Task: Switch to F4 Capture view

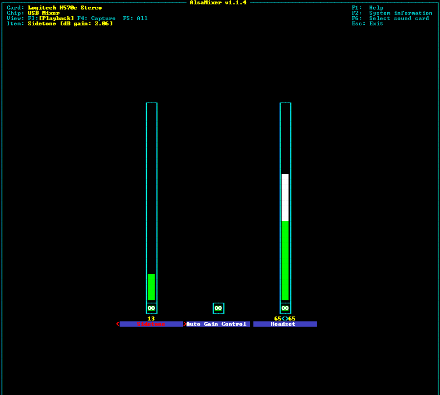Action: click(96, 18)
